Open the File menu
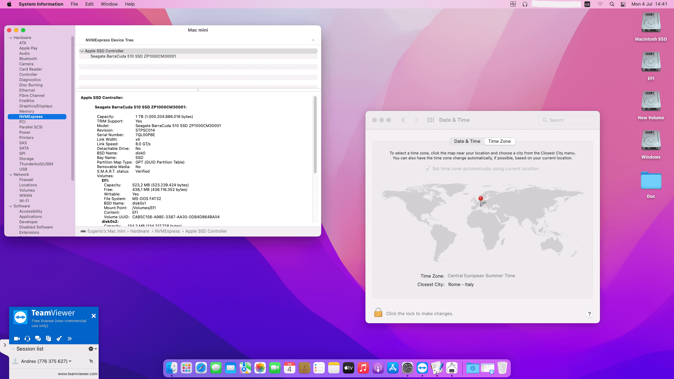 [74, 4]
